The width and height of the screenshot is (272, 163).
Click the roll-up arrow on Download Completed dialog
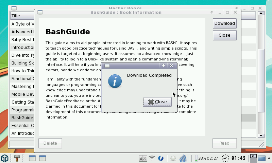point(164,66)
